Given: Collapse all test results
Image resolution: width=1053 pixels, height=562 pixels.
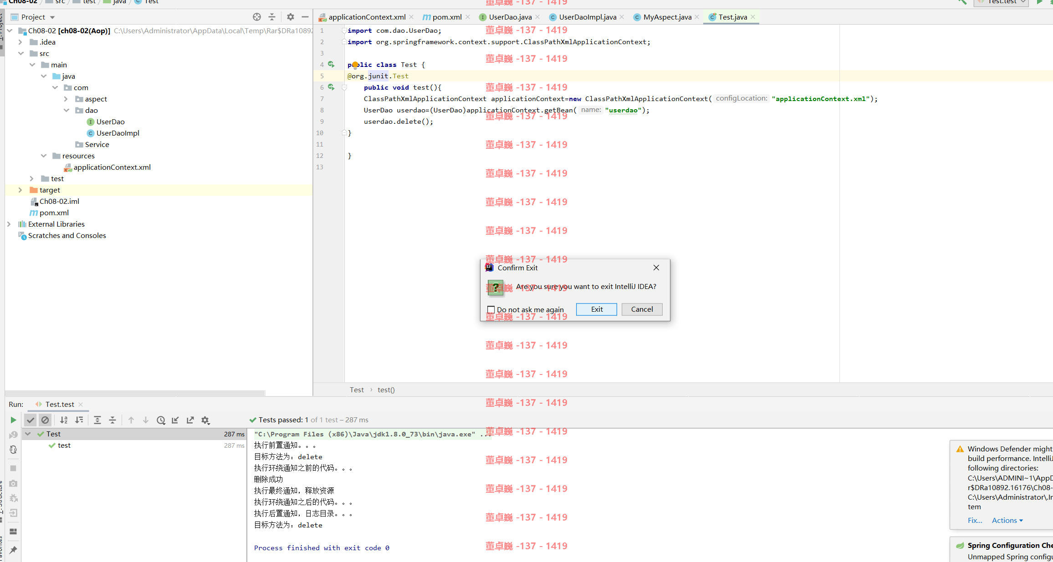Looking at the screenshot, I should pos(112,420).
